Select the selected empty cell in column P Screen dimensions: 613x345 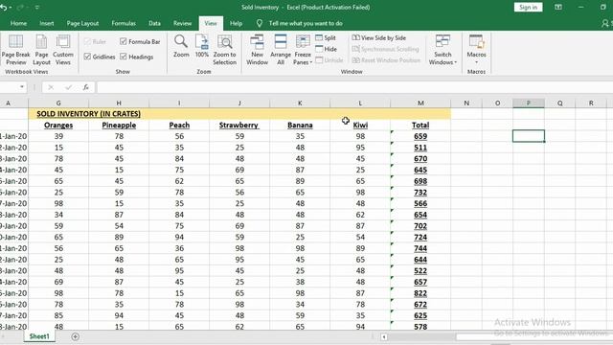click(x=529, y=136)
